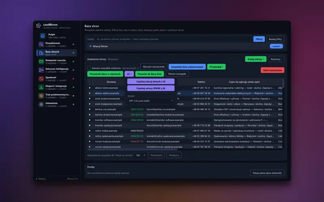This screenshot has width=324, height=202.
Task: Check the bertina-cnc.example row checkbox
Action: tap(90, 109)
